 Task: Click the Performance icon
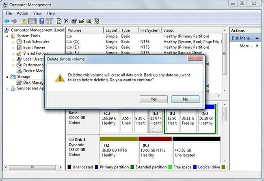click(x=19, y=65)
